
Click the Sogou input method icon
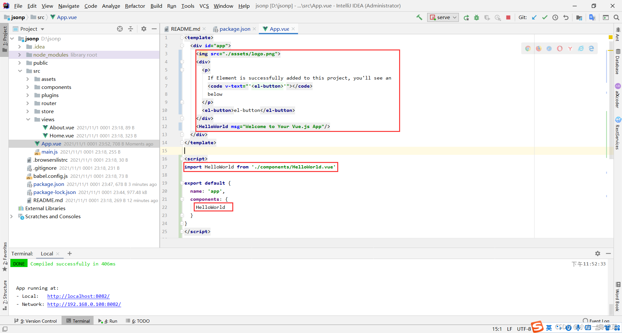click(x=537, y=327)
